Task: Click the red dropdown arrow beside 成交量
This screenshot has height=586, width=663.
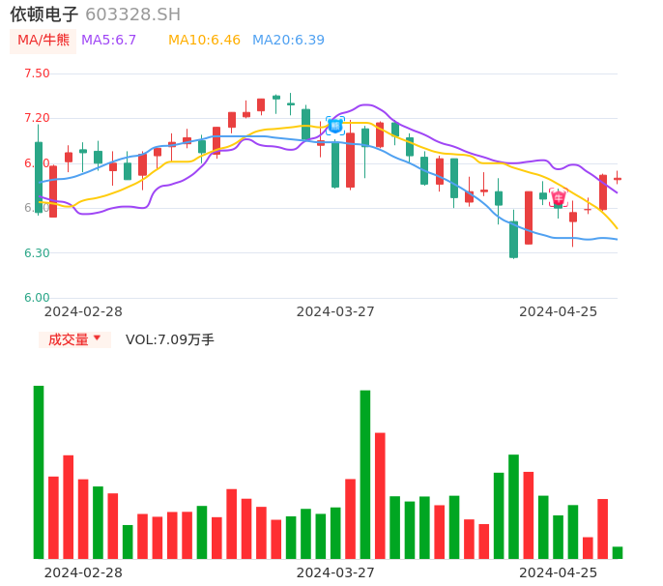Action: (x=97, y=338)
